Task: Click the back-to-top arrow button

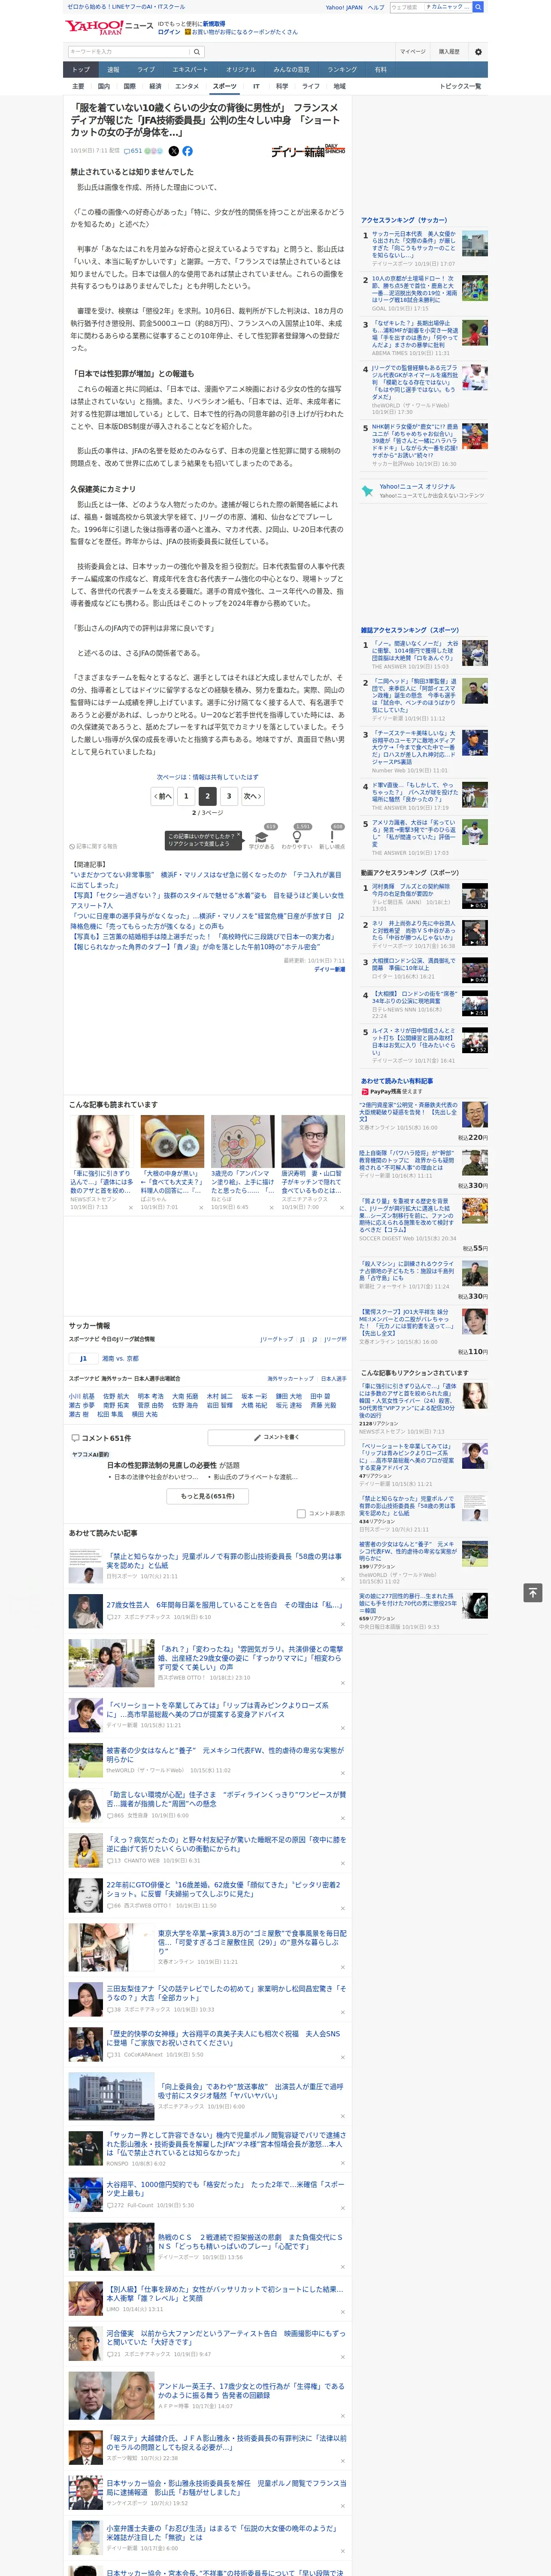Action: 532,1592
